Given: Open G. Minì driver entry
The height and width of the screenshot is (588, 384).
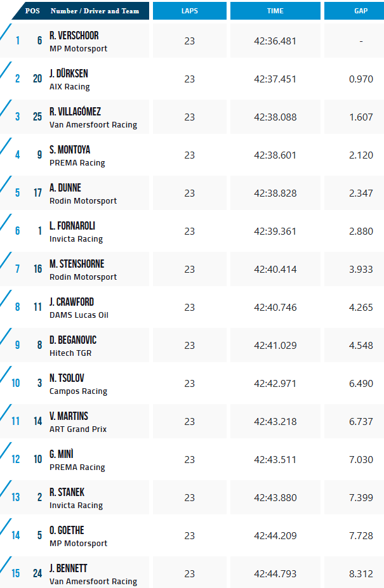Looking at the screenshot, I should point(62,454).
